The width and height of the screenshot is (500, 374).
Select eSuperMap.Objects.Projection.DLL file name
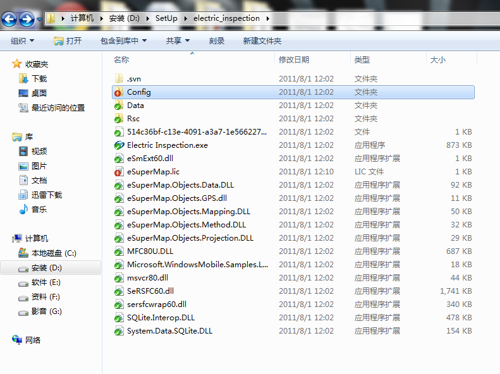click(190, 238)
